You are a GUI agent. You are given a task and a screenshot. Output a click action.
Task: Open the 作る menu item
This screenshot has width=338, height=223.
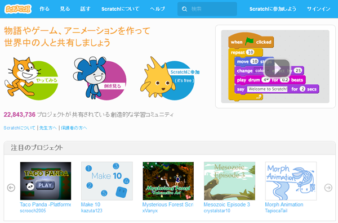[45, 9]
